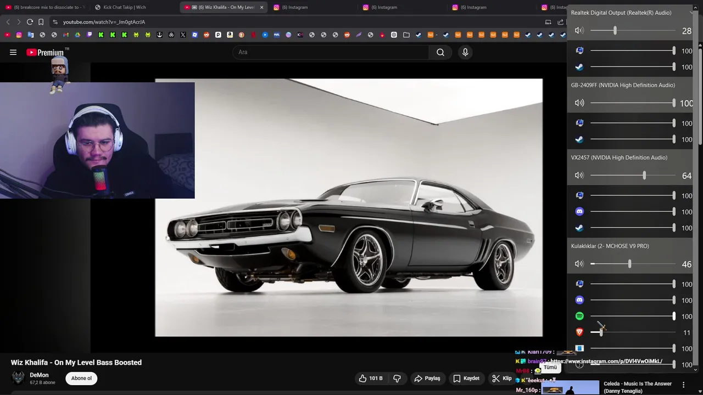Screen dimensions: 703x395
Task: Click system sounds icon under Realtek Digital Output
Action: [579, 50]
